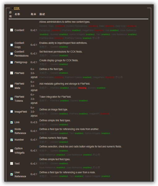This screenshot has width=158, height=186.
Task: Toggle the FileField module checkbox
Action: point(11,73)
